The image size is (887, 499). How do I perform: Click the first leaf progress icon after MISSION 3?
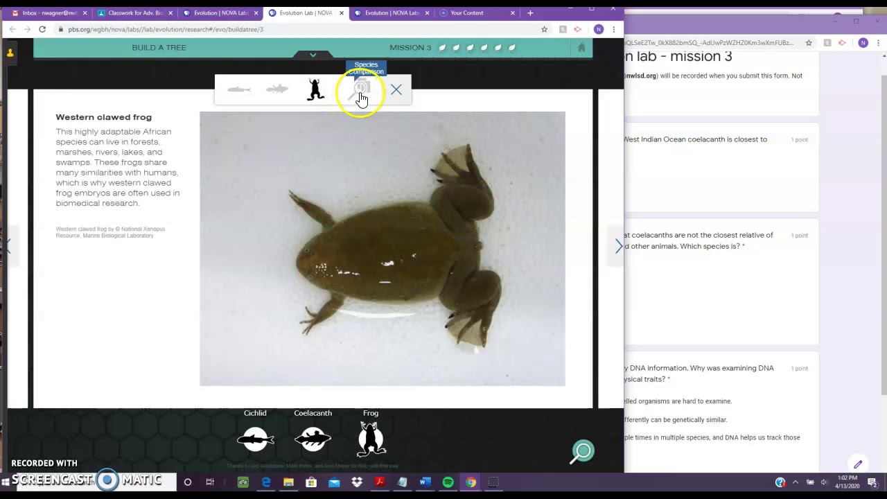coord(442,48)
